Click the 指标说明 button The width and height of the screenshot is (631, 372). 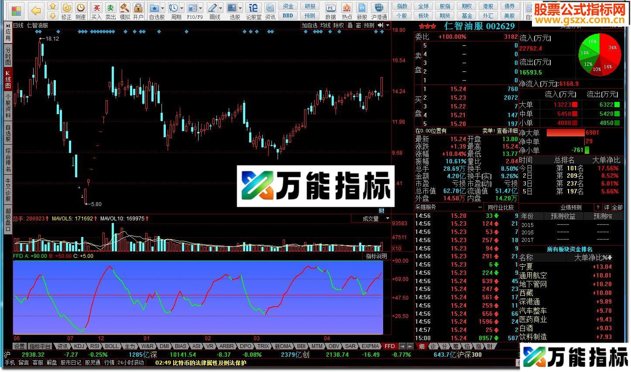point(376,256)
